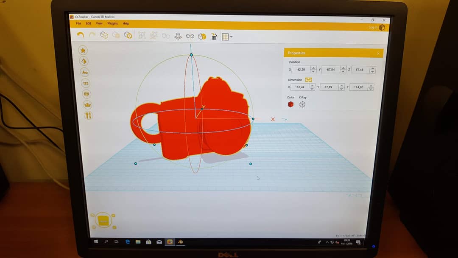Click the crown icon in sidebar
This screenshot has width=458, height=258.
click(88, 104)
